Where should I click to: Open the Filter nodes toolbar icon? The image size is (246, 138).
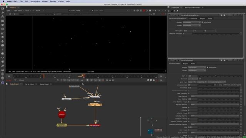pyautogui.click(x=3, y=29)
